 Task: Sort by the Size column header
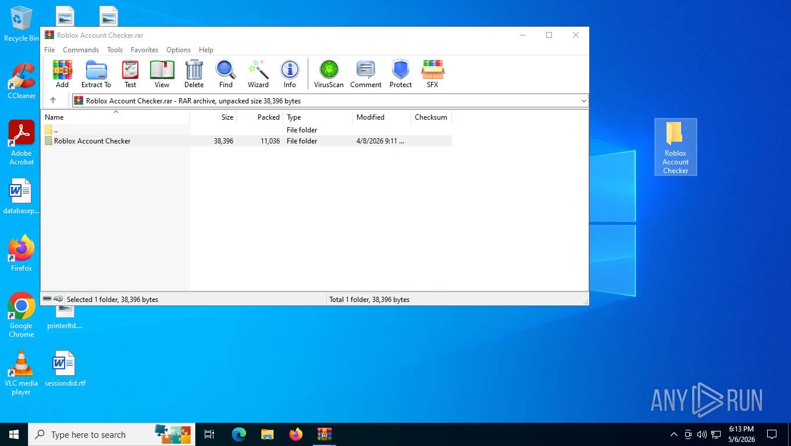pos(213,117)
